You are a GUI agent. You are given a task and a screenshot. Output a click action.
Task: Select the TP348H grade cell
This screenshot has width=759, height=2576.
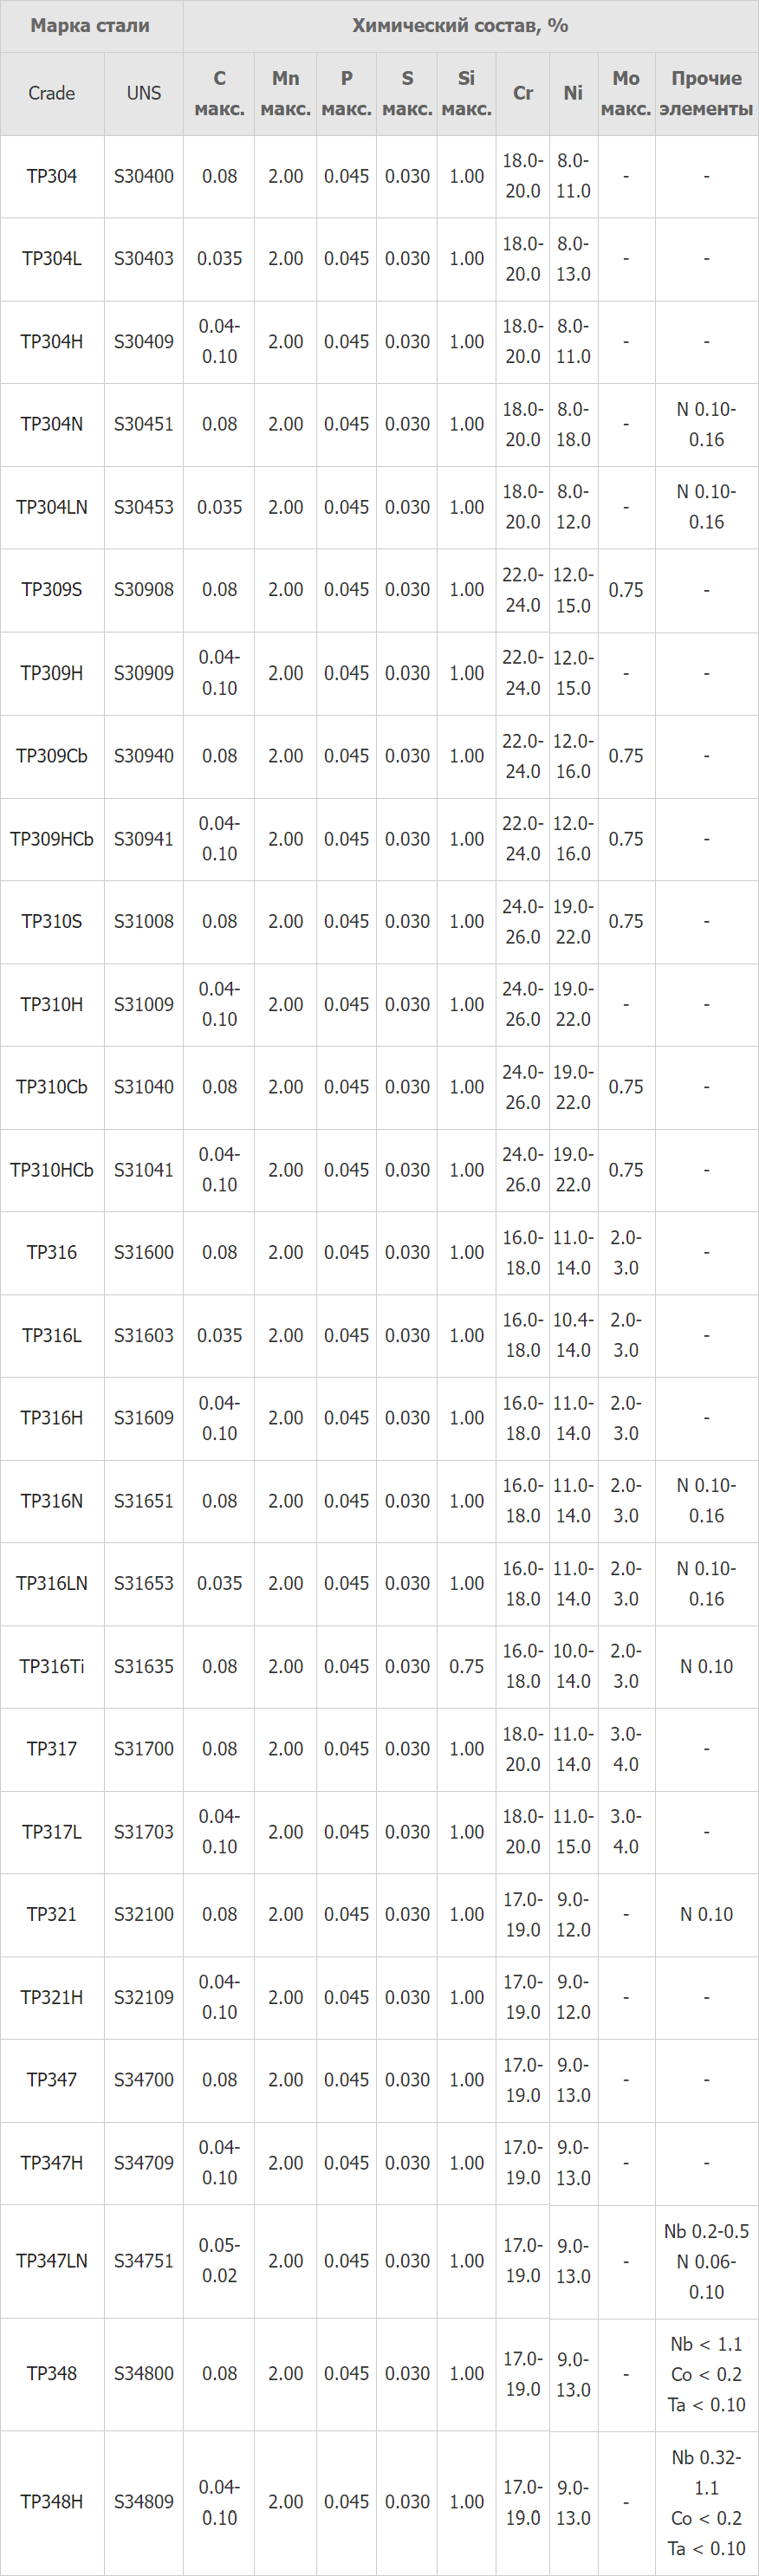(52, 2502)
